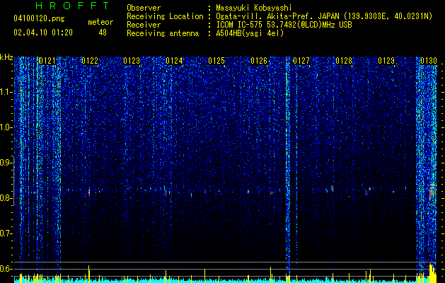This screenshot has width=445, height=283.
Task: Click the 0.8 kHz frequency tick label
Action: tap(6, 198)
